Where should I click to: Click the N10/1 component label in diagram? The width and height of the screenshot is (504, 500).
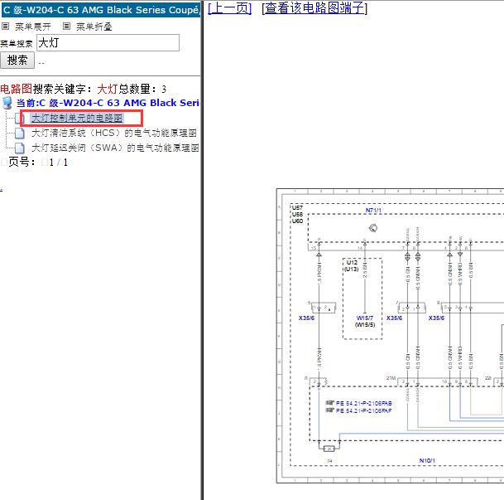pyautogui.click(x=427, y=461)
